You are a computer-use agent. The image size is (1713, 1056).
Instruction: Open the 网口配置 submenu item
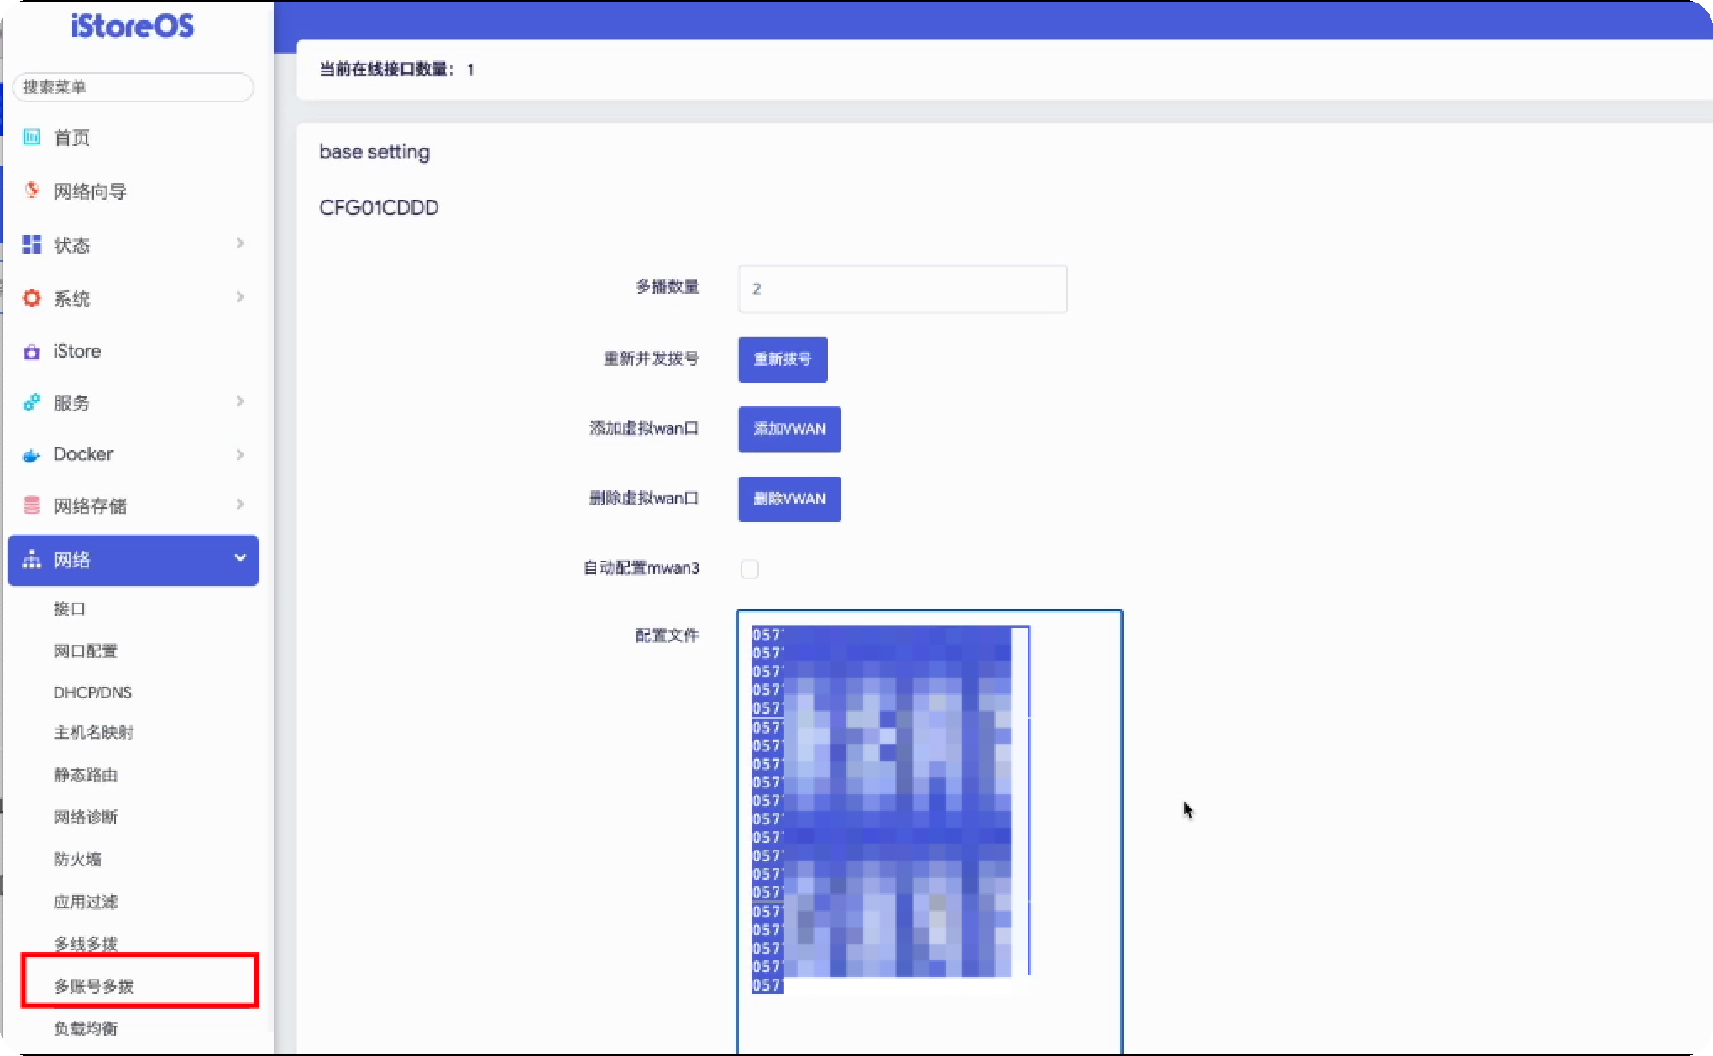coord(86,651)
